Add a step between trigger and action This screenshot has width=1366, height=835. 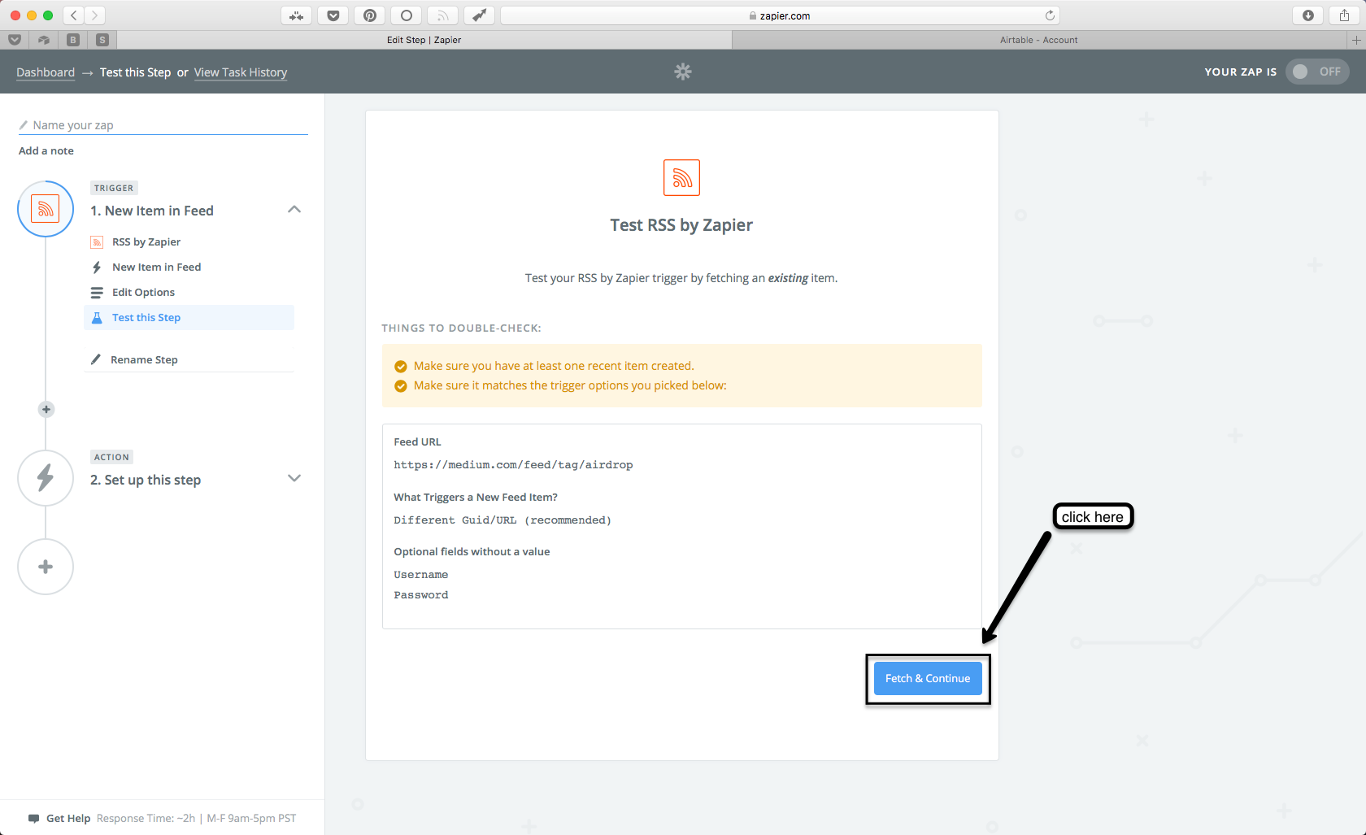pyautogui.click(x=46, y=409)
